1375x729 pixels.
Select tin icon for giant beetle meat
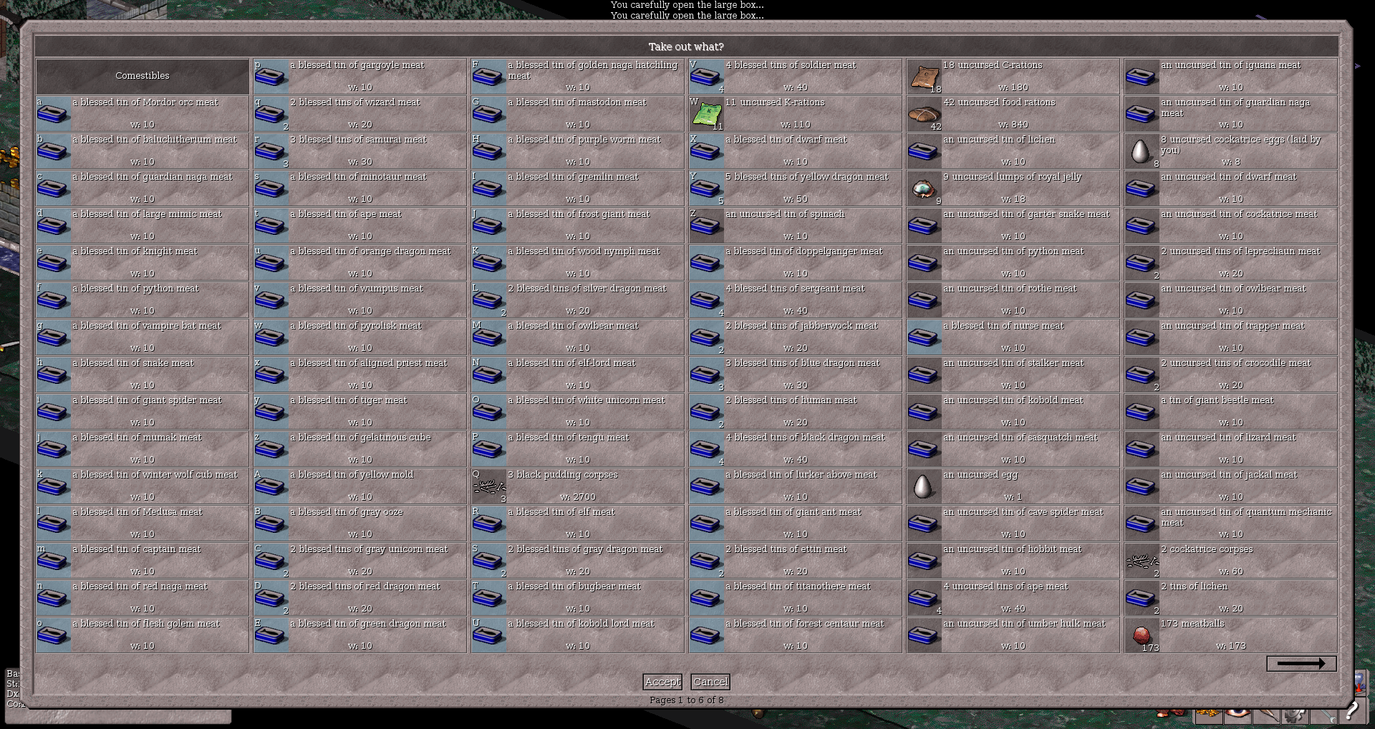(1142, 412)
